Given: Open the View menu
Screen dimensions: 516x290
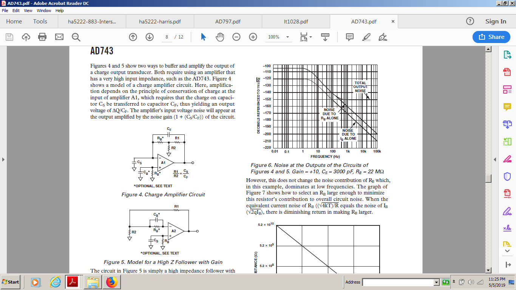Looking at the screenshot, I should click(28, 11).
